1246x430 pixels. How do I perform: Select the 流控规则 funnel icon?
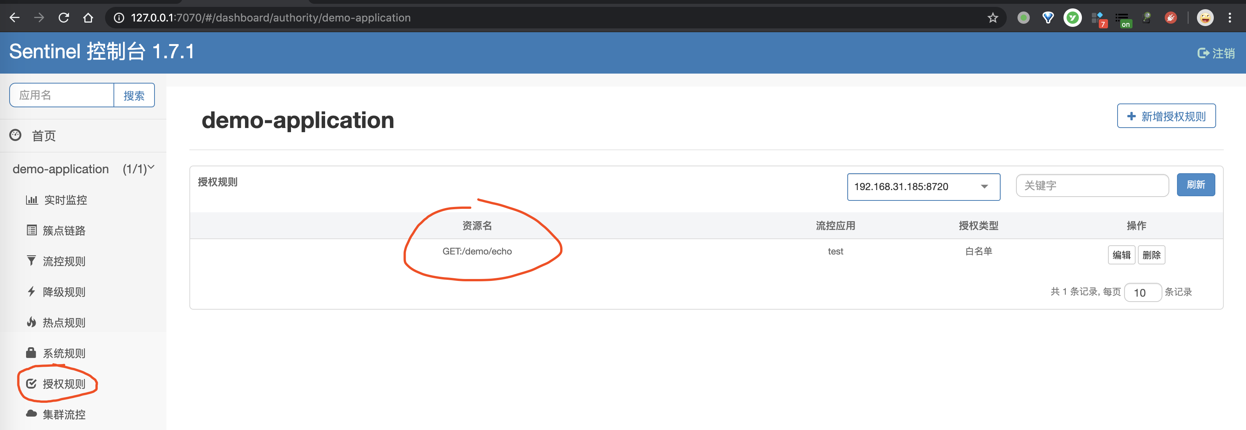[x=31, y=261]
